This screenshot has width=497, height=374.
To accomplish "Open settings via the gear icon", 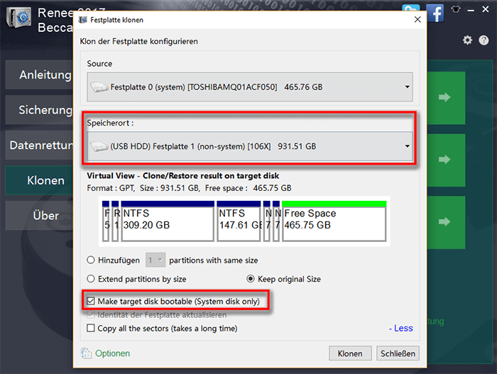I will click(467, 40).
